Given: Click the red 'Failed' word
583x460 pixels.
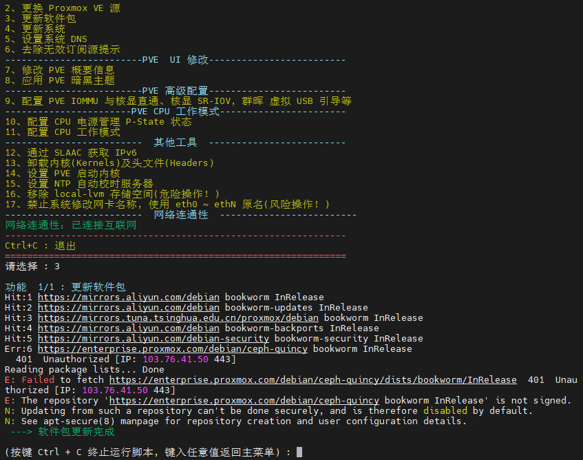Looking at the screenshot, I should coord(38,380).
